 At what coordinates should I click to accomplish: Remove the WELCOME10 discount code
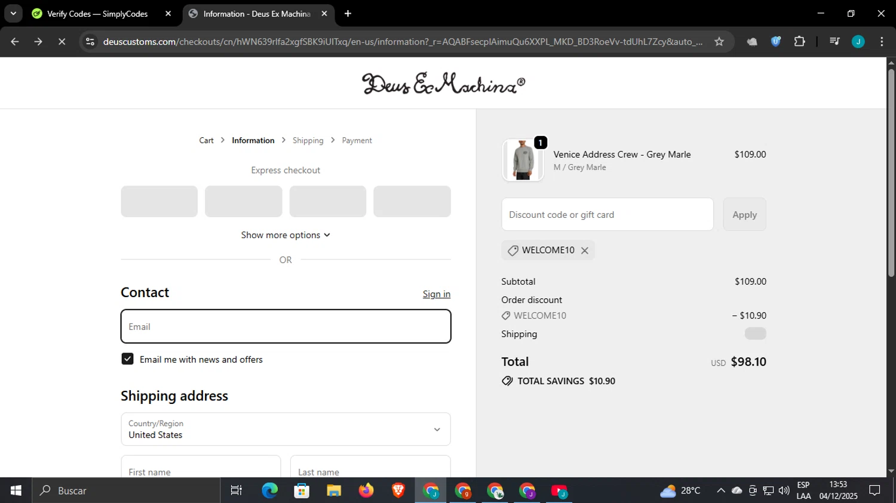585,251
